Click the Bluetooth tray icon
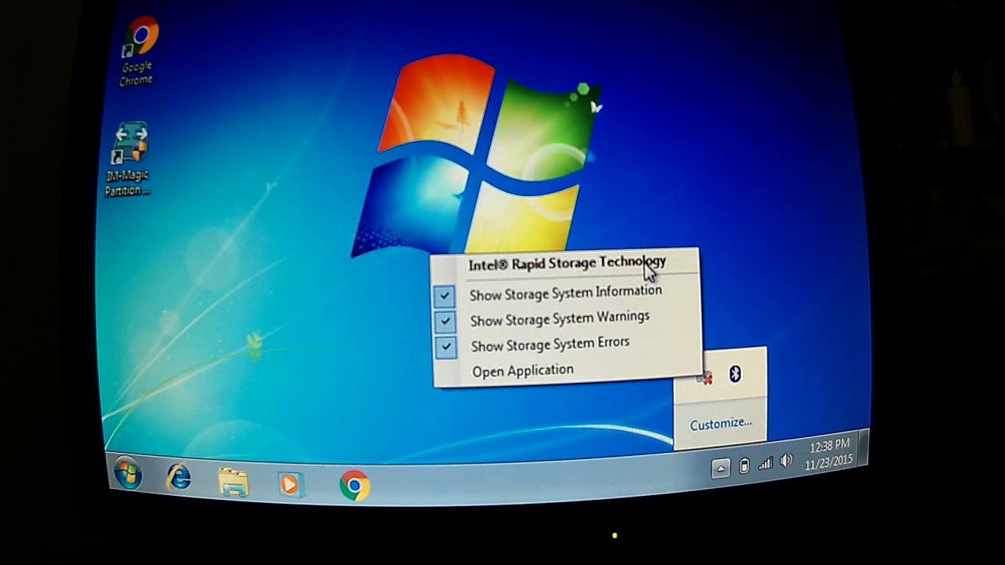 point(735,374)
